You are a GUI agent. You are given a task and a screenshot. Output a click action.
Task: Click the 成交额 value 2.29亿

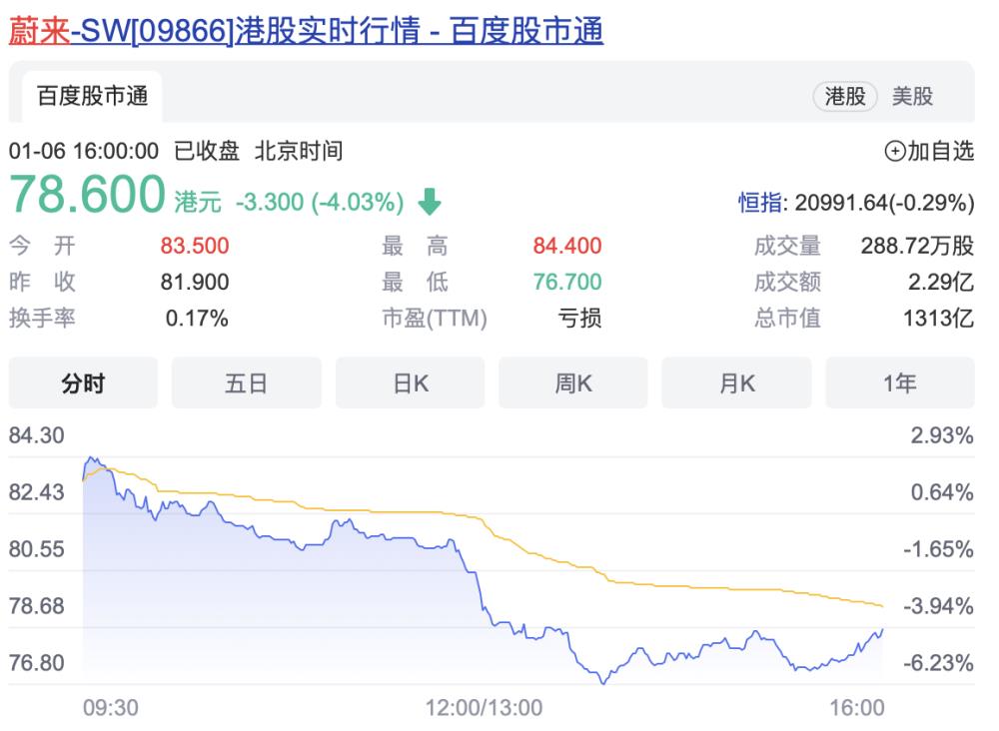(x=941, y=282)
